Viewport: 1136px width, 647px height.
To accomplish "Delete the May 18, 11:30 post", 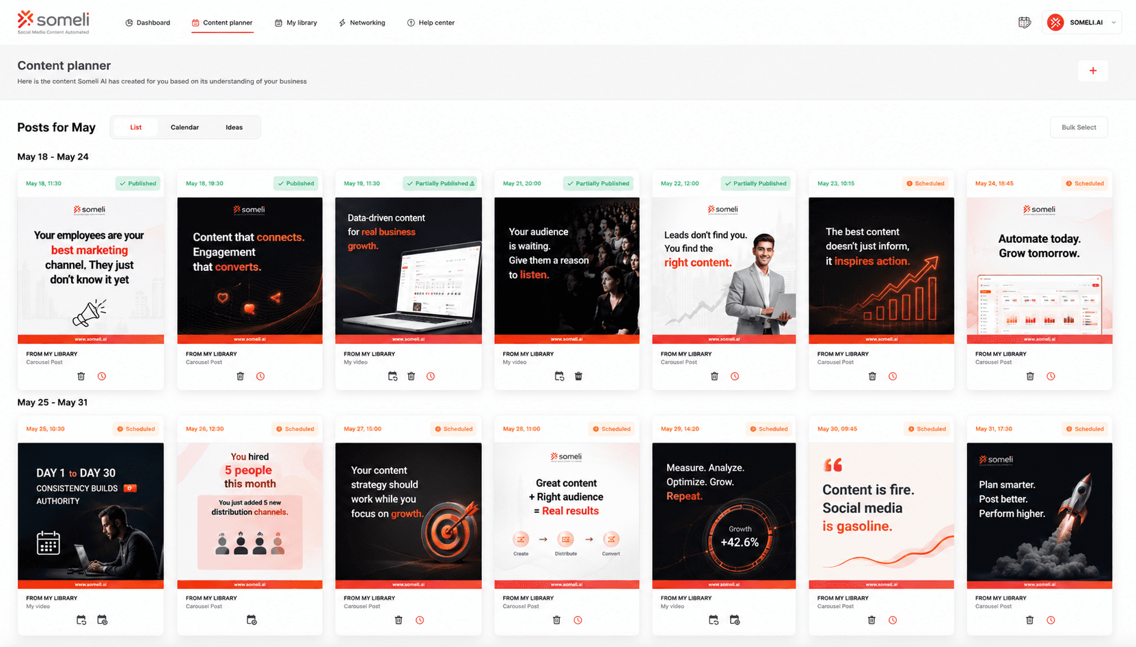I will point(81,376).
